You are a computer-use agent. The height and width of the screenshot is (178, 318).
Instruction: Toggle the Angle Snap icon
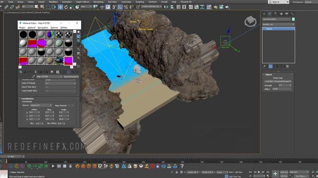click(120, 7)
